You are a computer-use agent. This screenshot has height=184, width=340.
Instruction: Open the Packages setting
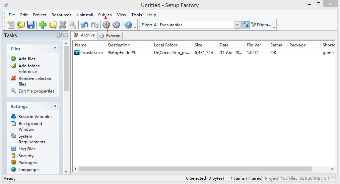pyautogui.click(x=28, y=162)
